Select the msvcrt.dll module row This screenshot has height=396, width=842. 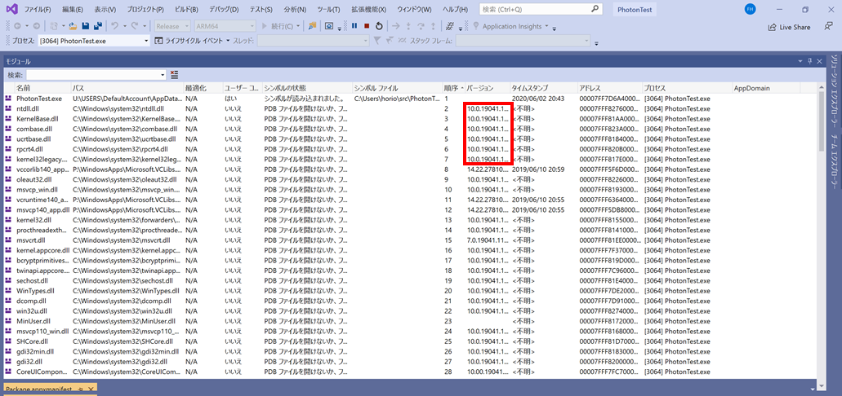coord(411,240)
